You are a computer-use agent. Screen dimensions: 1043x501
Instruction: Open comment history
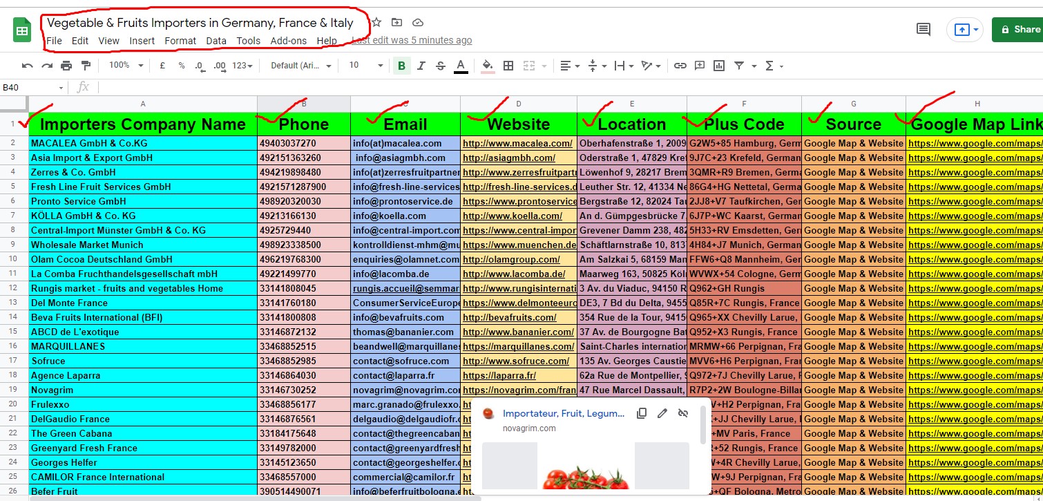[x=923, y=29]
